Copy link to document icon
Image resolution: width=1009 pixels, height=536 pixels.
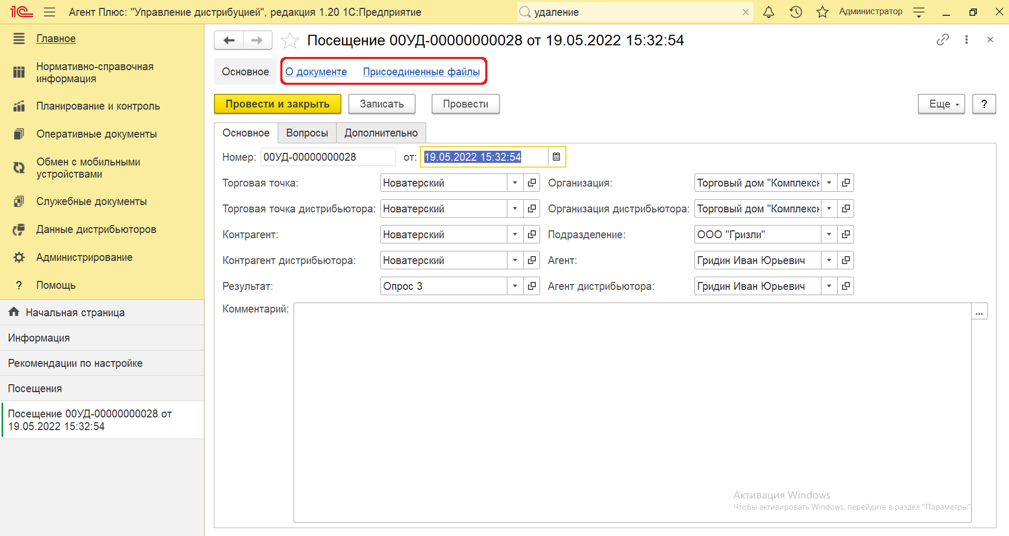pos(943,40)
